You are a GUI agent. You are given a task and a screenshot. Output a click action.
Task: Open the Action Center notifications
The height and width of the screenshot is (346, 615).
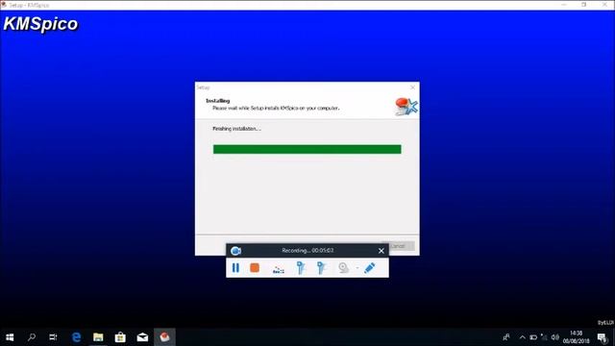pos(603,337)
